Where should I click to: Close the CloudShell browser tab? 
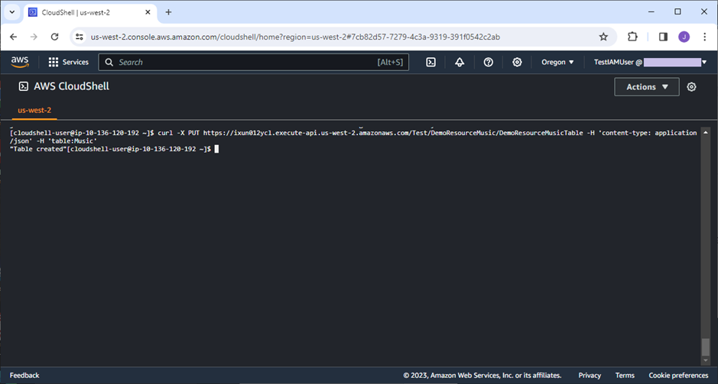148,12
